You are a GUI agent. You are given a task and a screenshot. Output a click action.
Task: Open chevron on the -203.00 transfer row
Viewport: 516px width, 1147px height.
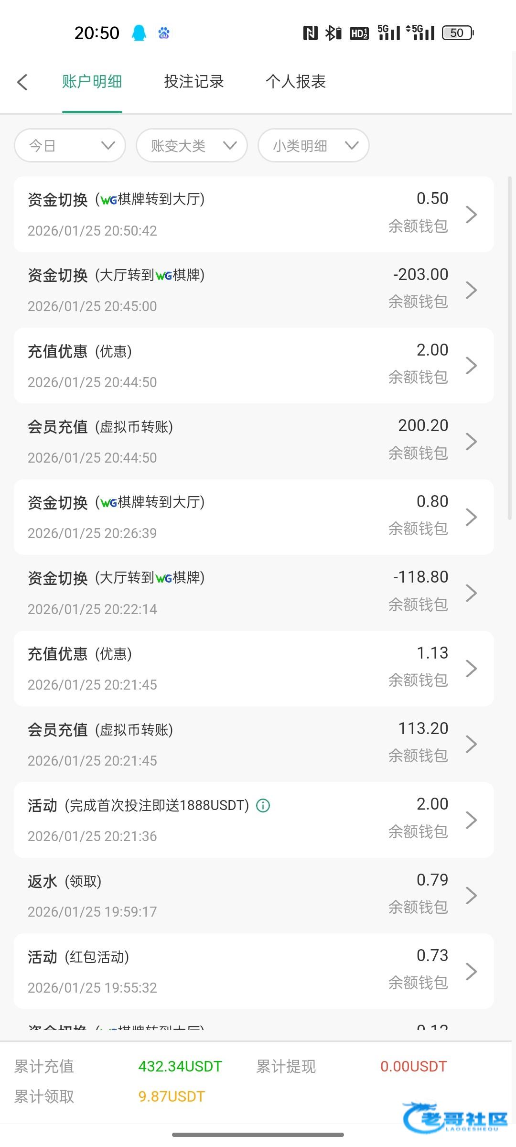click(471, 290)
